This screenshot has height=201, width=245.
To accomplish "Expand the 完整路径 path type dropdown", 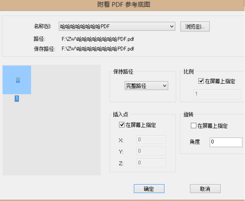I will click(146, 85).
